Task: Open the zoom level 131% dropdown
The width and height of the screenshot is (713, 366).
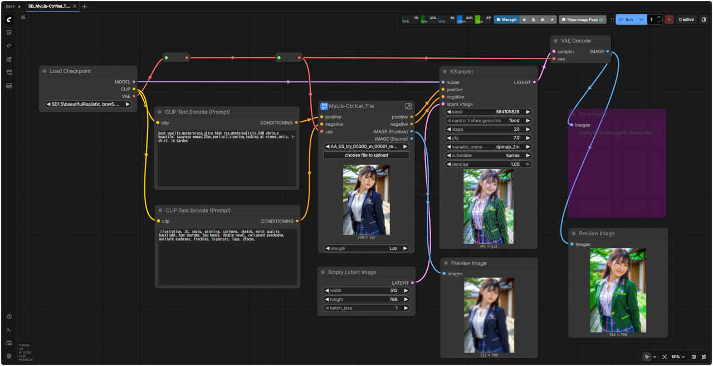Action: pos(677,357)
